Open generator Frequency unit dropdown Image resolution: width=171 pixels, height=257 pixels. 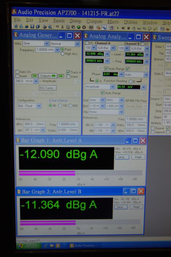(x=57, y=50)
